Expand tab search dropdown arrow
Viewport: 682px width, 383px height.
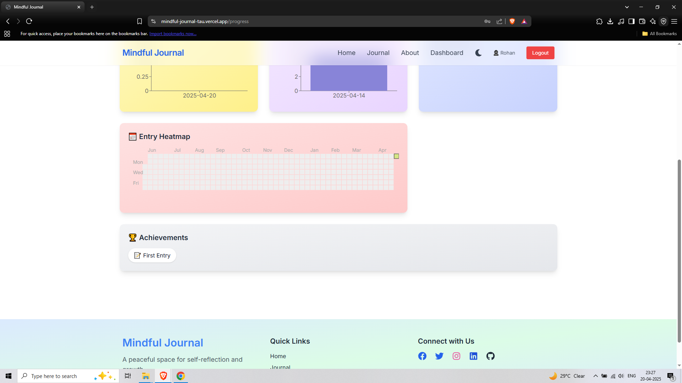tap(627, 7)
